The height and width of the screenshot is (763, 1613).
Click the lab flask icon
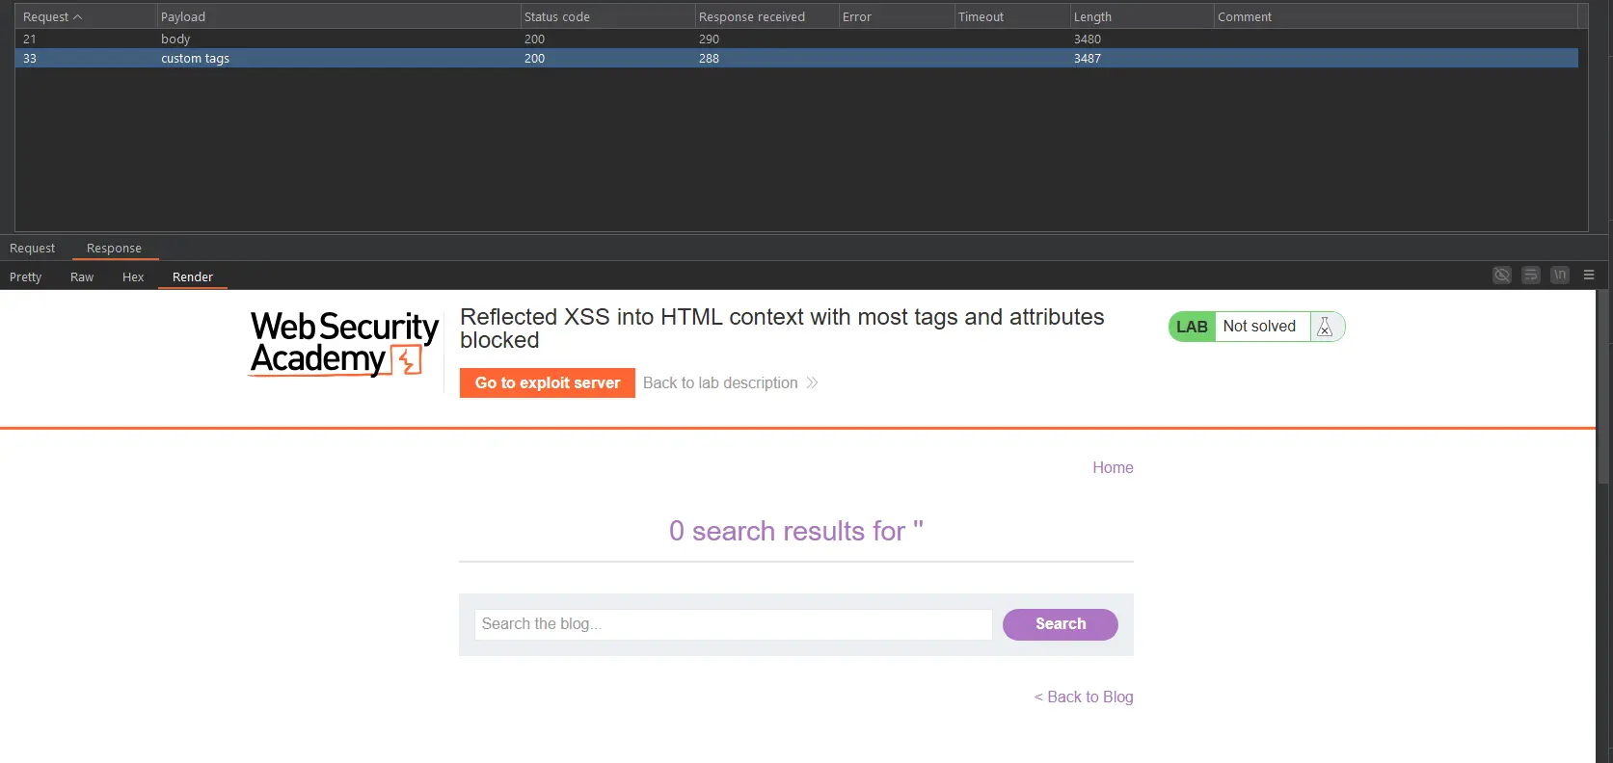coord(1325,327)
